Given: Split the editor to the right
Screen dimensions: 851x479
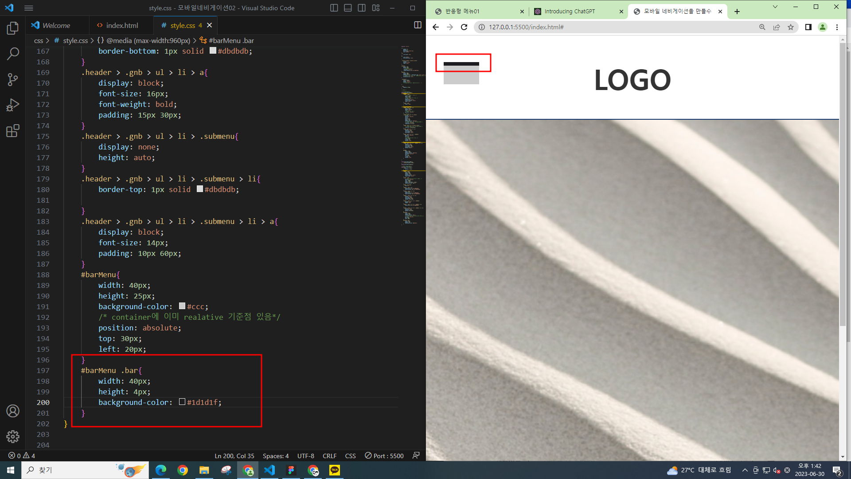Looking at the screenshot, I should (x=418, y=25).
